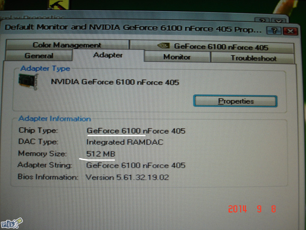Click the Adapter String label

pos(45,165)
